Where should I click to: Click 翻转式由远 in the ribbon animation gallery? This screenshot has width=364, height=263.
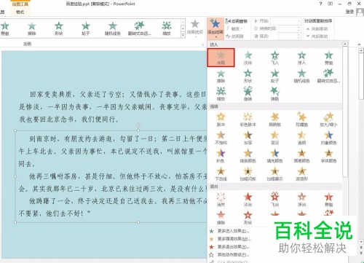140,28
